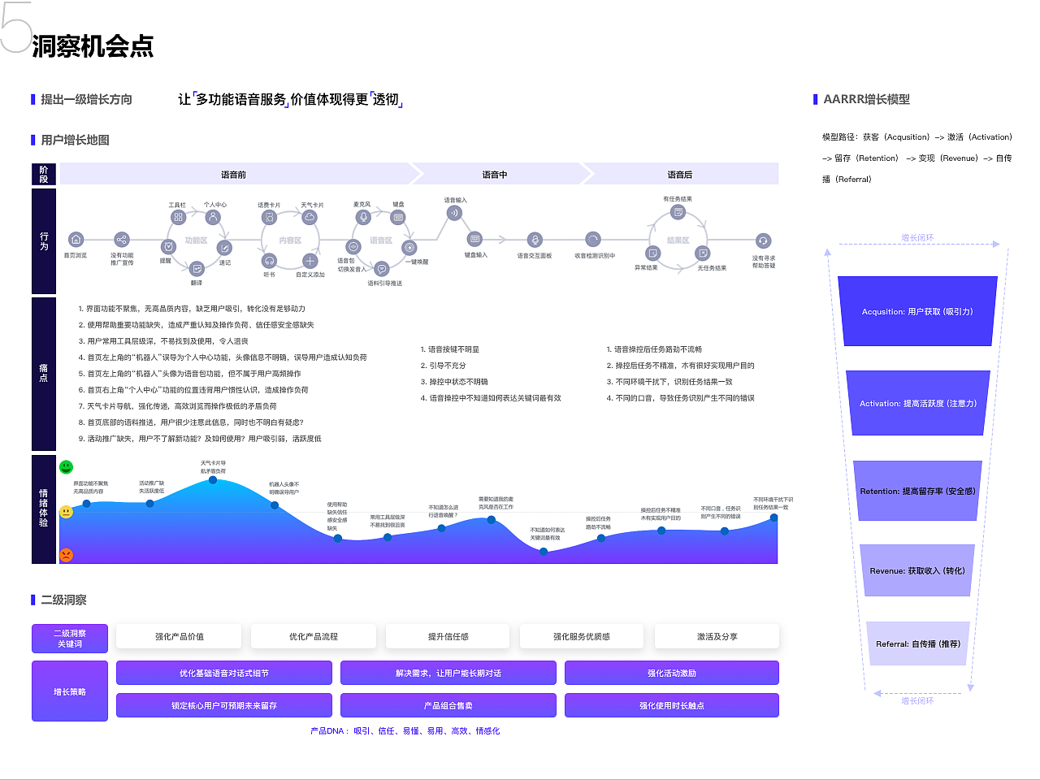
Task: Click the 速记 note-editing icon
Action: click(224, 248)
